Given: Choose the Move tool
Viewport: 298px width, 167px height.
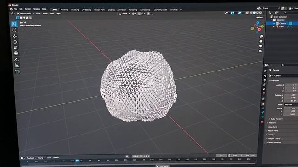Looking at the screenshot, I should [x=15, y=36].
